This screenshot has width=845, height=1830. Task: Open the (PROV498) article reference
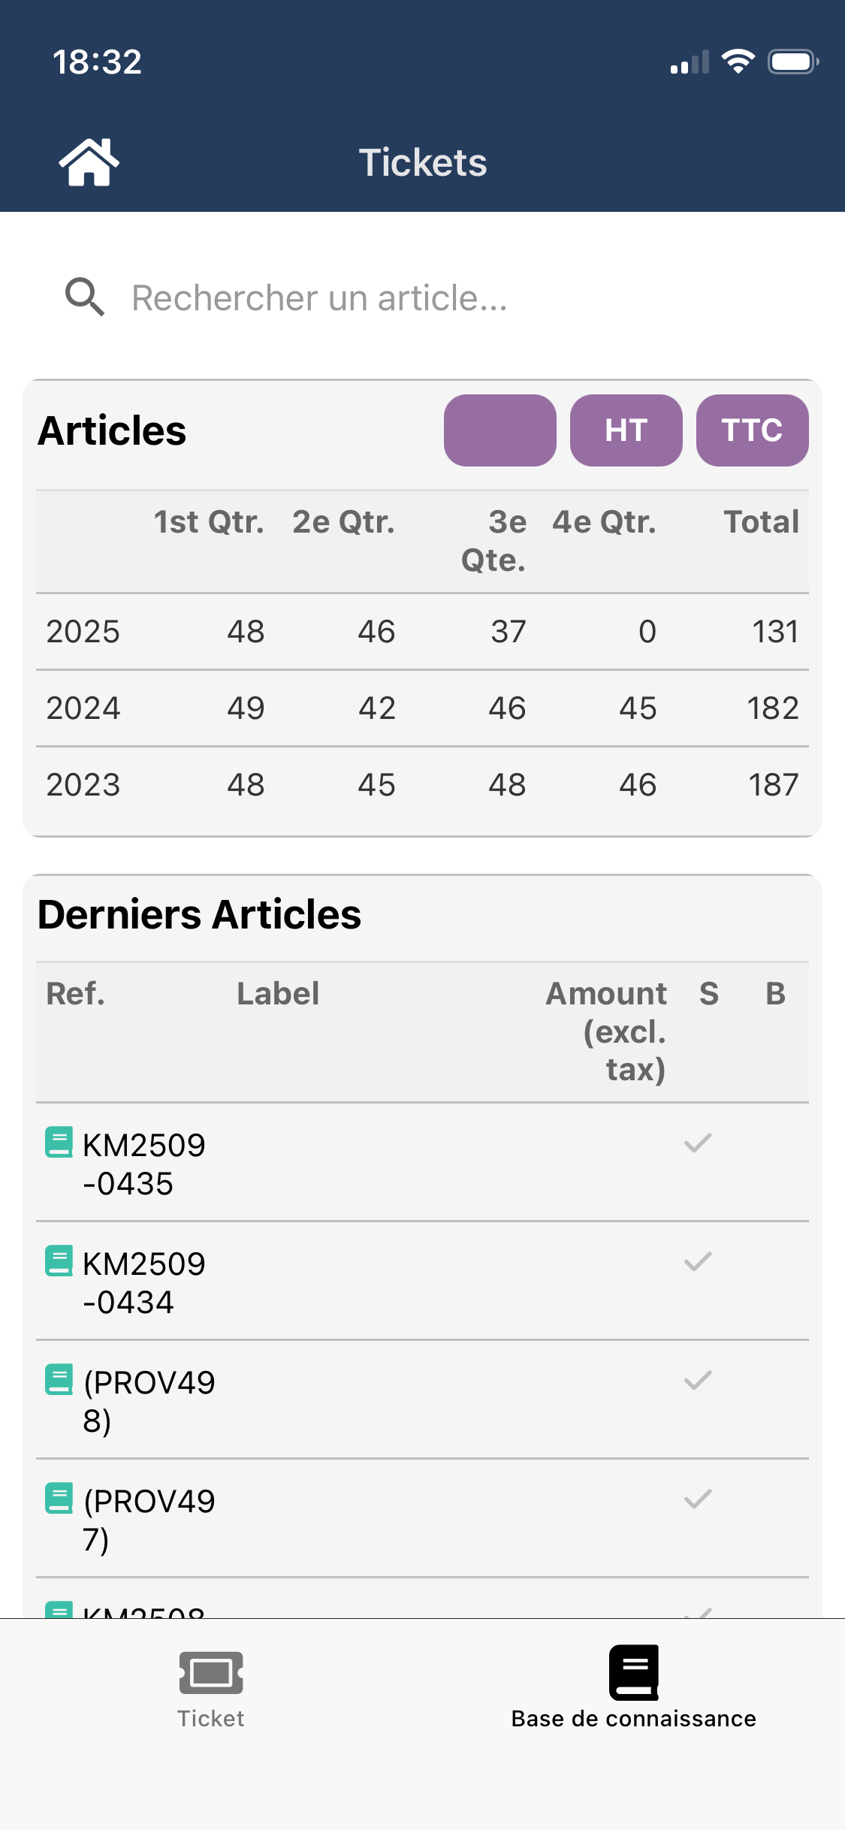click(x=148, y=1401)
